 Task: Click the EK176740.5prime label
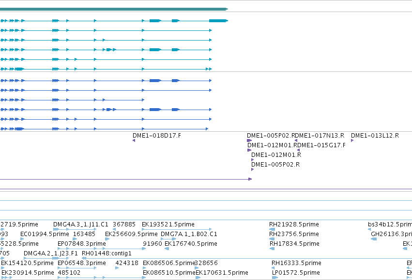click(x=191, y=244)
